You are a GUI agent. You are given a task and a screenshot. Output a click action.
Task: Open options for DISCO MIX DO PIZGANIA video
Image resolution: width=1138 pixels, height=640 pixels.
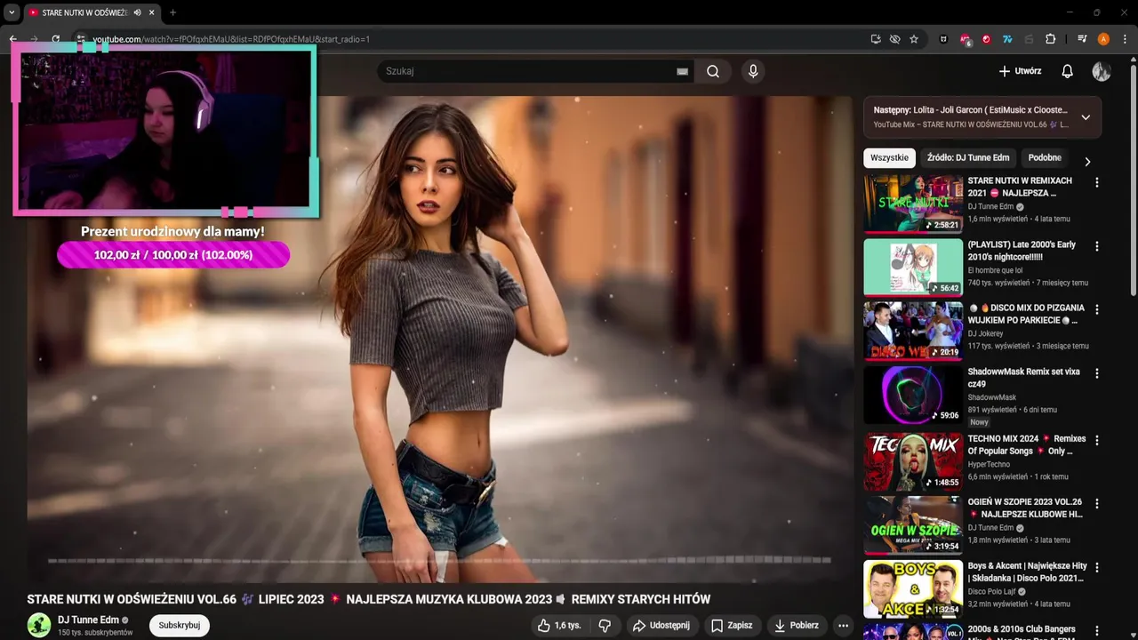pyautogui.click(x=1096, y=309)
